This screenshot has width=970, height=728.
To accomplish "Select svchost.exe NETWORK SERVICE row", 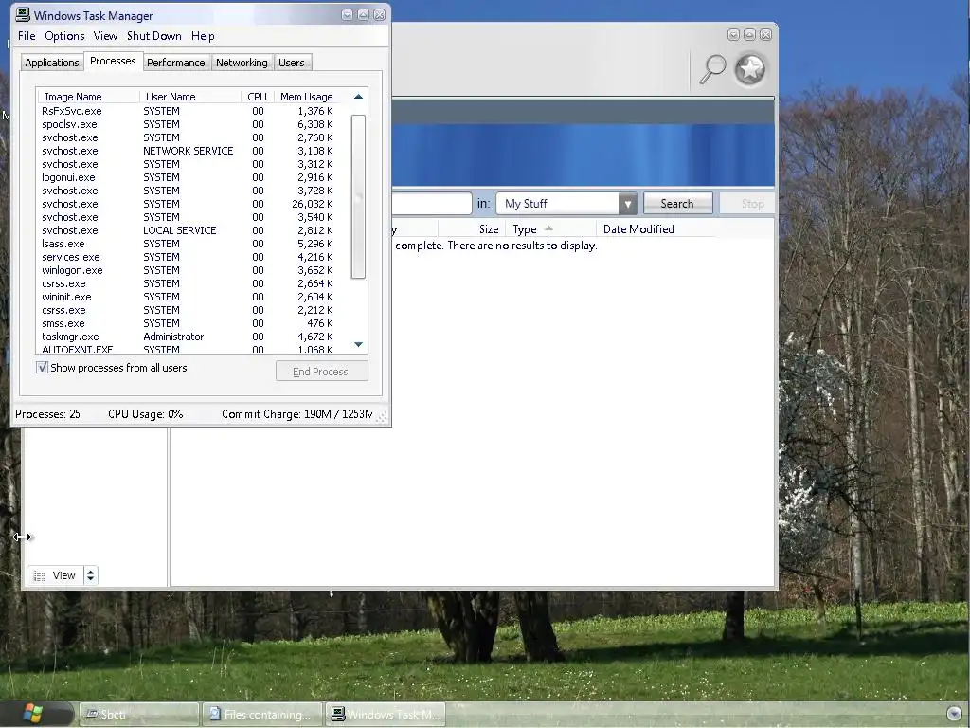I will [x=188, y=151].
